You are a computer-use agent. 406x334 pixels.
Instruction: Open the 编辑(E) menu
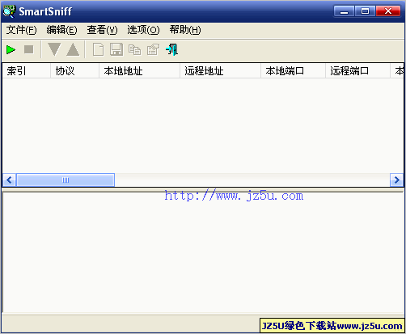click(x=61, y=30)
